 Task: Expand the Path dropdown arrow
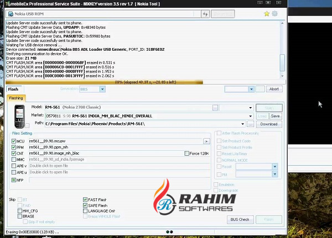pyautogui.click(x=243, y=124)
